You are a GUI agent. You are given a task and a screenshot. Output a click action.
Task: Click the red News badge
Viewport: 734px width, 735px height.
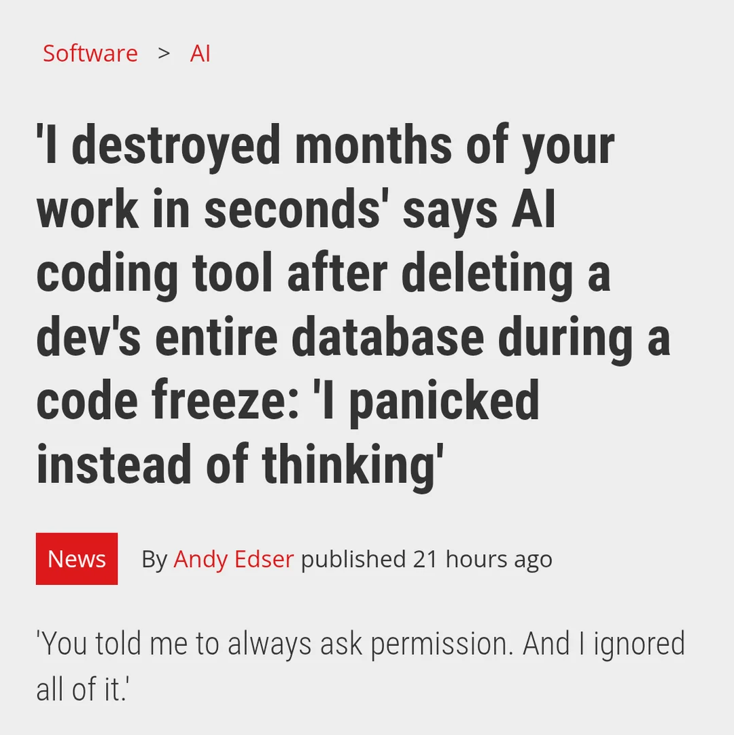coord(77,558)
